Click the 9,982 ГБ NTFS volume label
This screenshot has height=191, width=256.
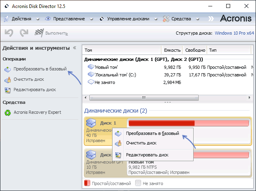[x=143, y=167]
